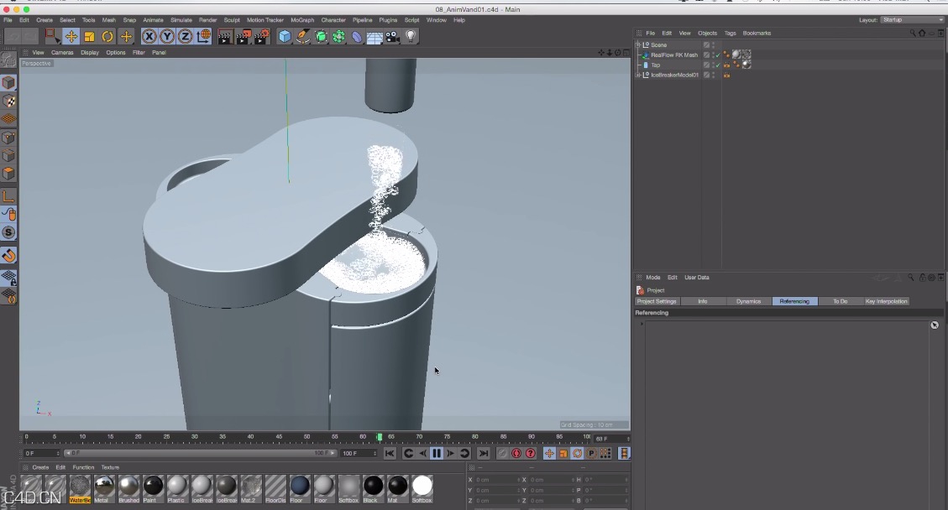Image resolution: width=948 pixels, height=510 pixels.
Task: Click the Render View icon
Action: 224,36
